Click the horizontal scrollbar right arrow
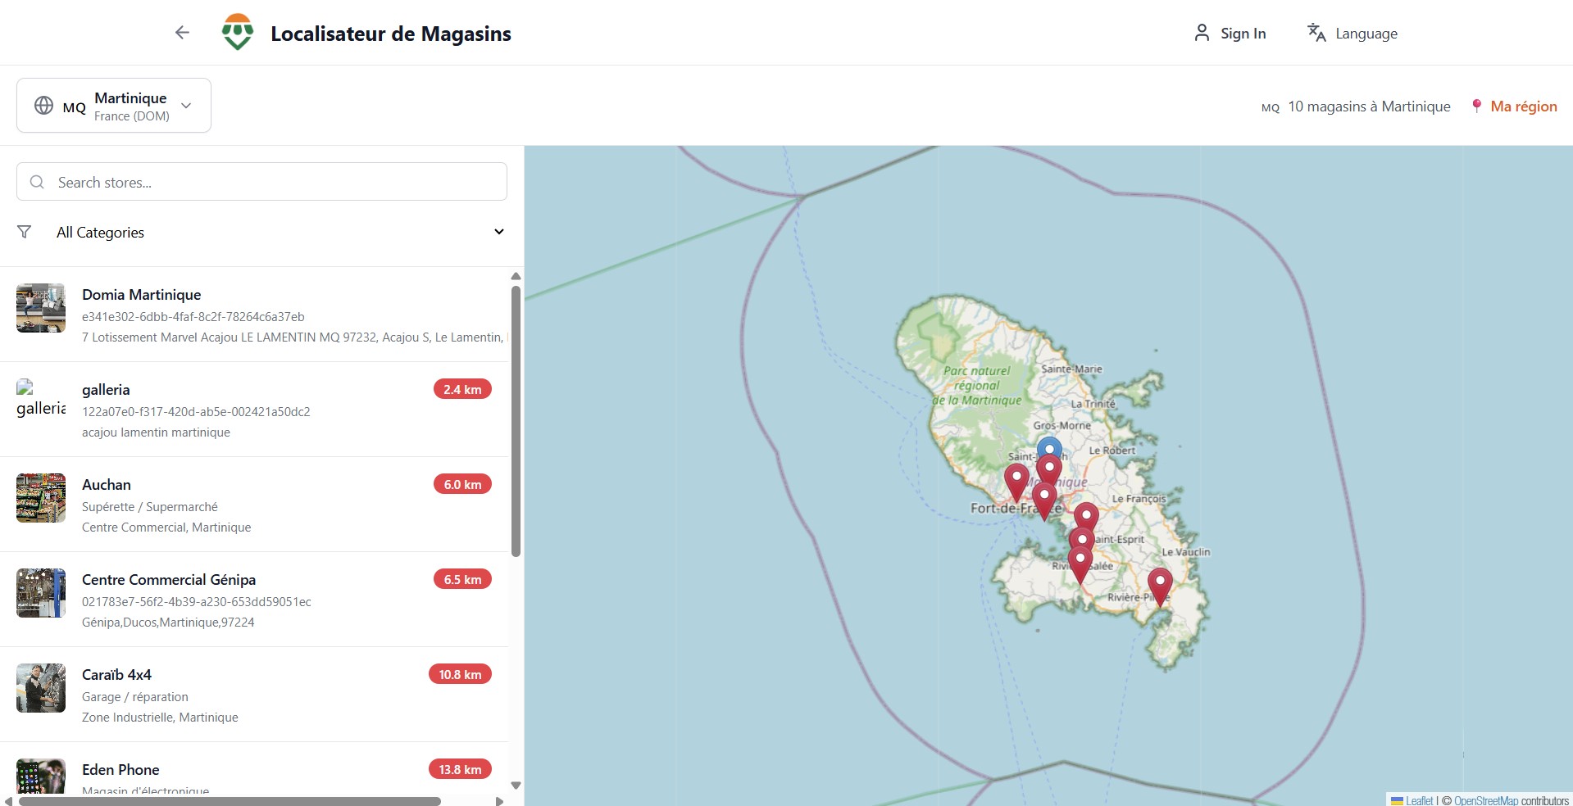The width and height of the screenshot is (1573, 806). click(x=499, y=801)
